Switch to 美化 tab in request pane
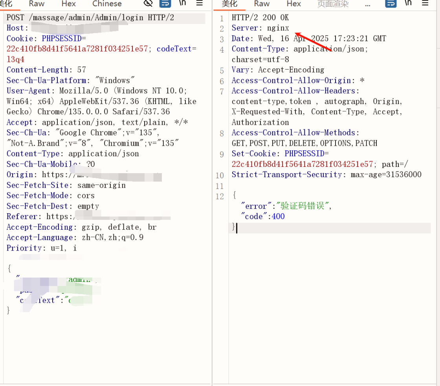The image size is (440, 386). coord(6,4)
